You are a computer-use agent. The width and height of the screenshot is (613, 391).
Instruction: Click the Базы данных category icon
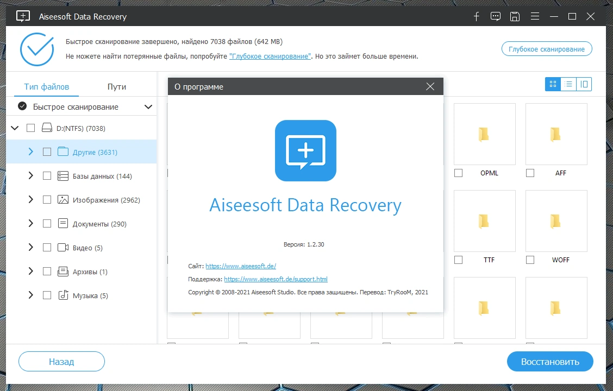[x=63, y=176]
